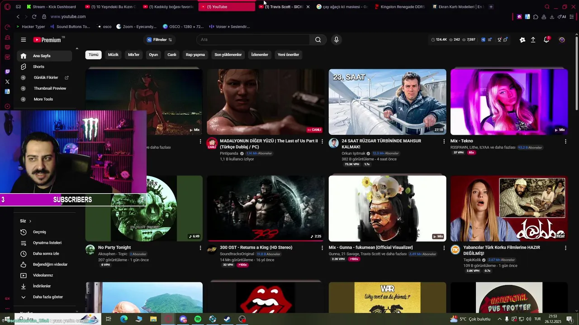Viewport: 579px width, 325px height.
Task: Switch to Ekran Kartı Modelleri tab
Action: (457, 7)
